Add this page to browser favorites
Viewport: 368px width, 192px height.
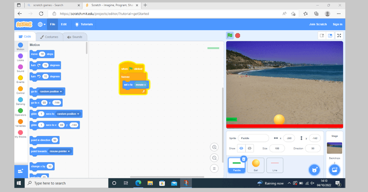point(293,13)
